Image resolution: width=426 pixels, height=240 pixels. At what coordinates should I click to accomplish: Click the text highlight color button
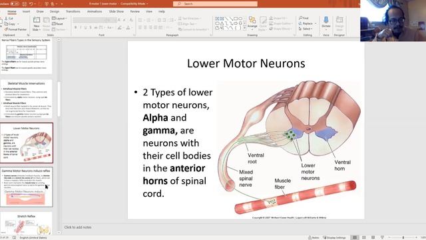coord(120,27)
